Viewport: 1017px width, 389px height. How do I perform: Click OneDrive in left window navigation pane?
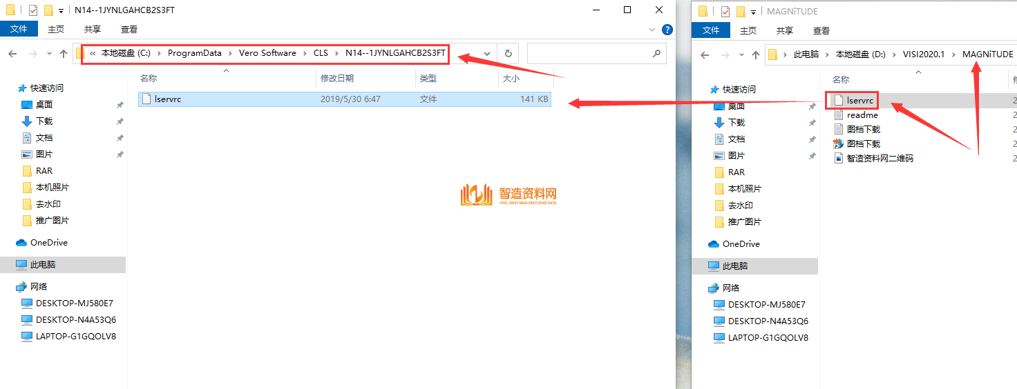(x=48, y=243)
